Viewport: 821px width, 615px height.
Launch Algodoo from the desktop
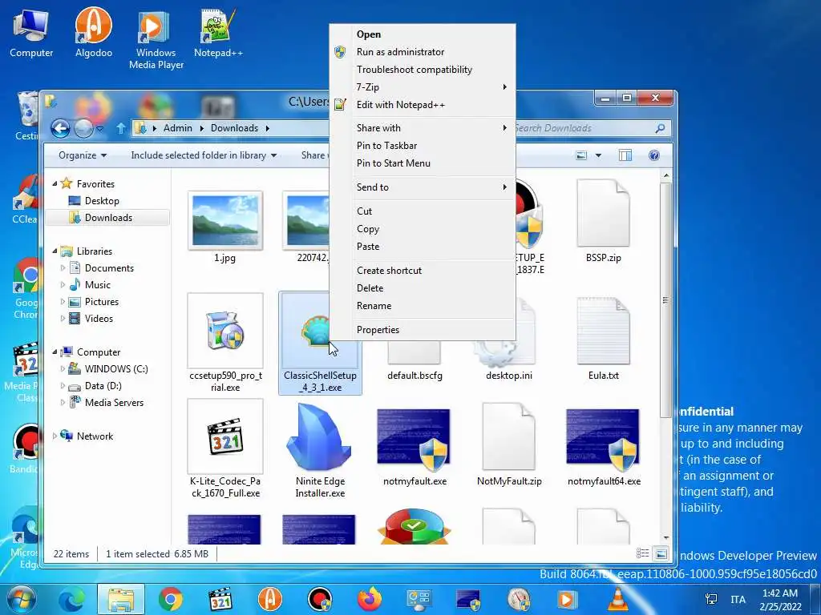pos(94,33)
